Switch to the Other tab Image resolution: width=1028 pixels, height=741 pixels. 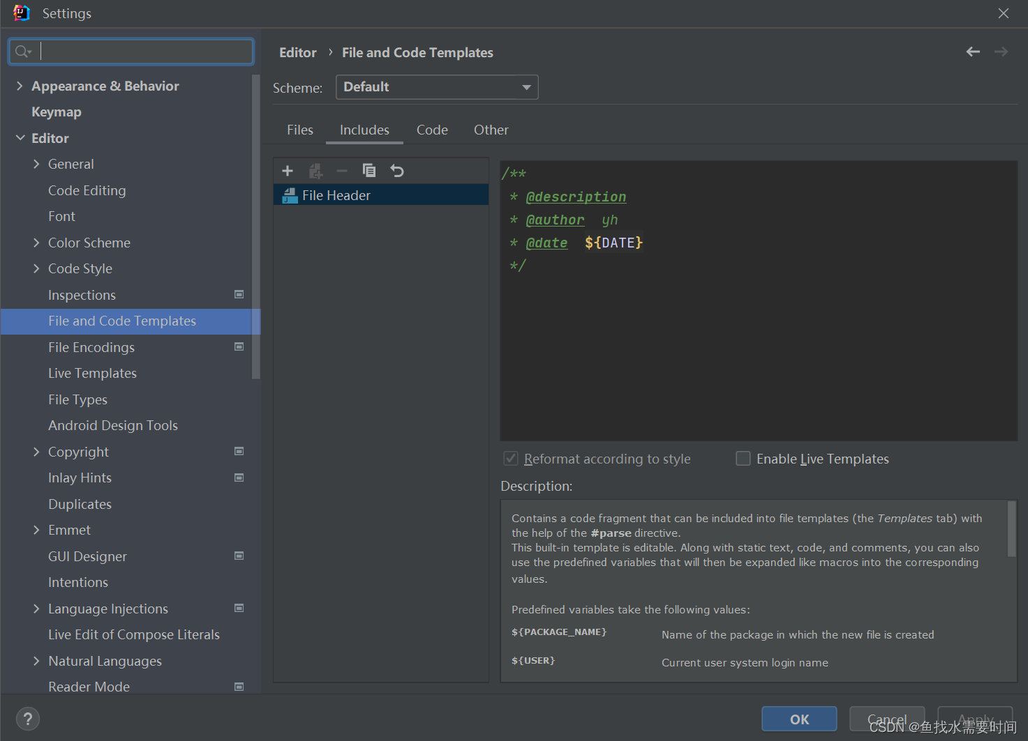491,130
